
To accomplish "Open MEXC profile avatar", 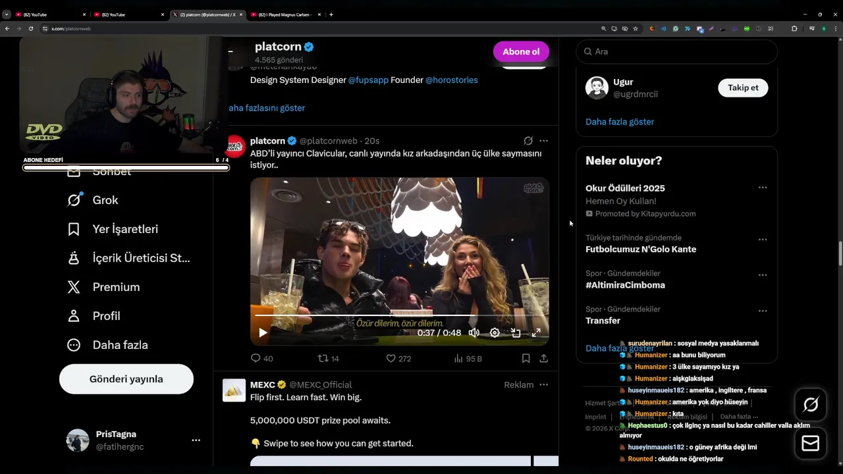I will click(234, 390).
